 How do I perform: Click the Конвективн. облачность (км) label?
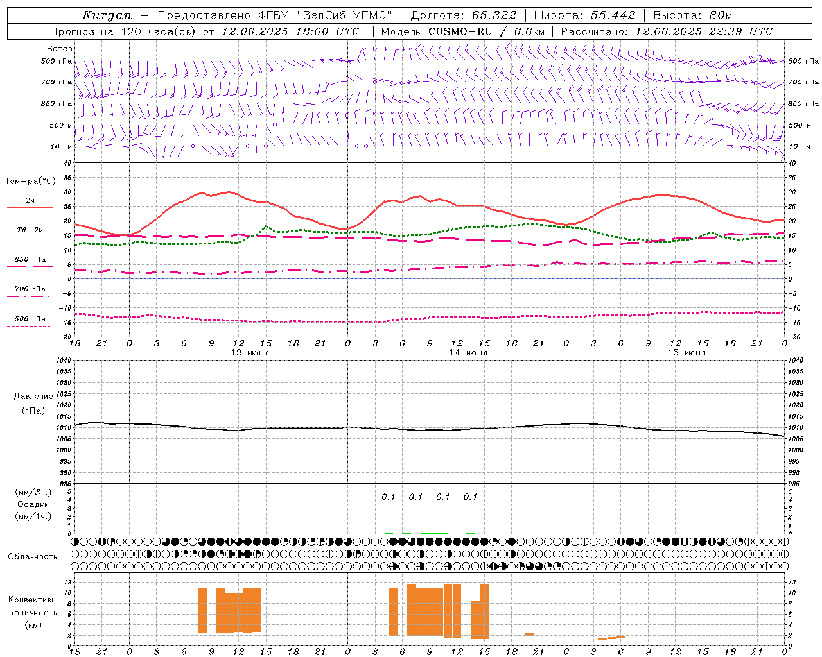click(33, 612)
